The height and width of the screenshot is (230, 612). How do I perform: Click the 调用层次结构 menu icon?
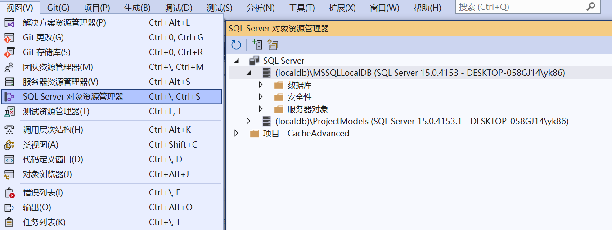(x=9, y=130)
